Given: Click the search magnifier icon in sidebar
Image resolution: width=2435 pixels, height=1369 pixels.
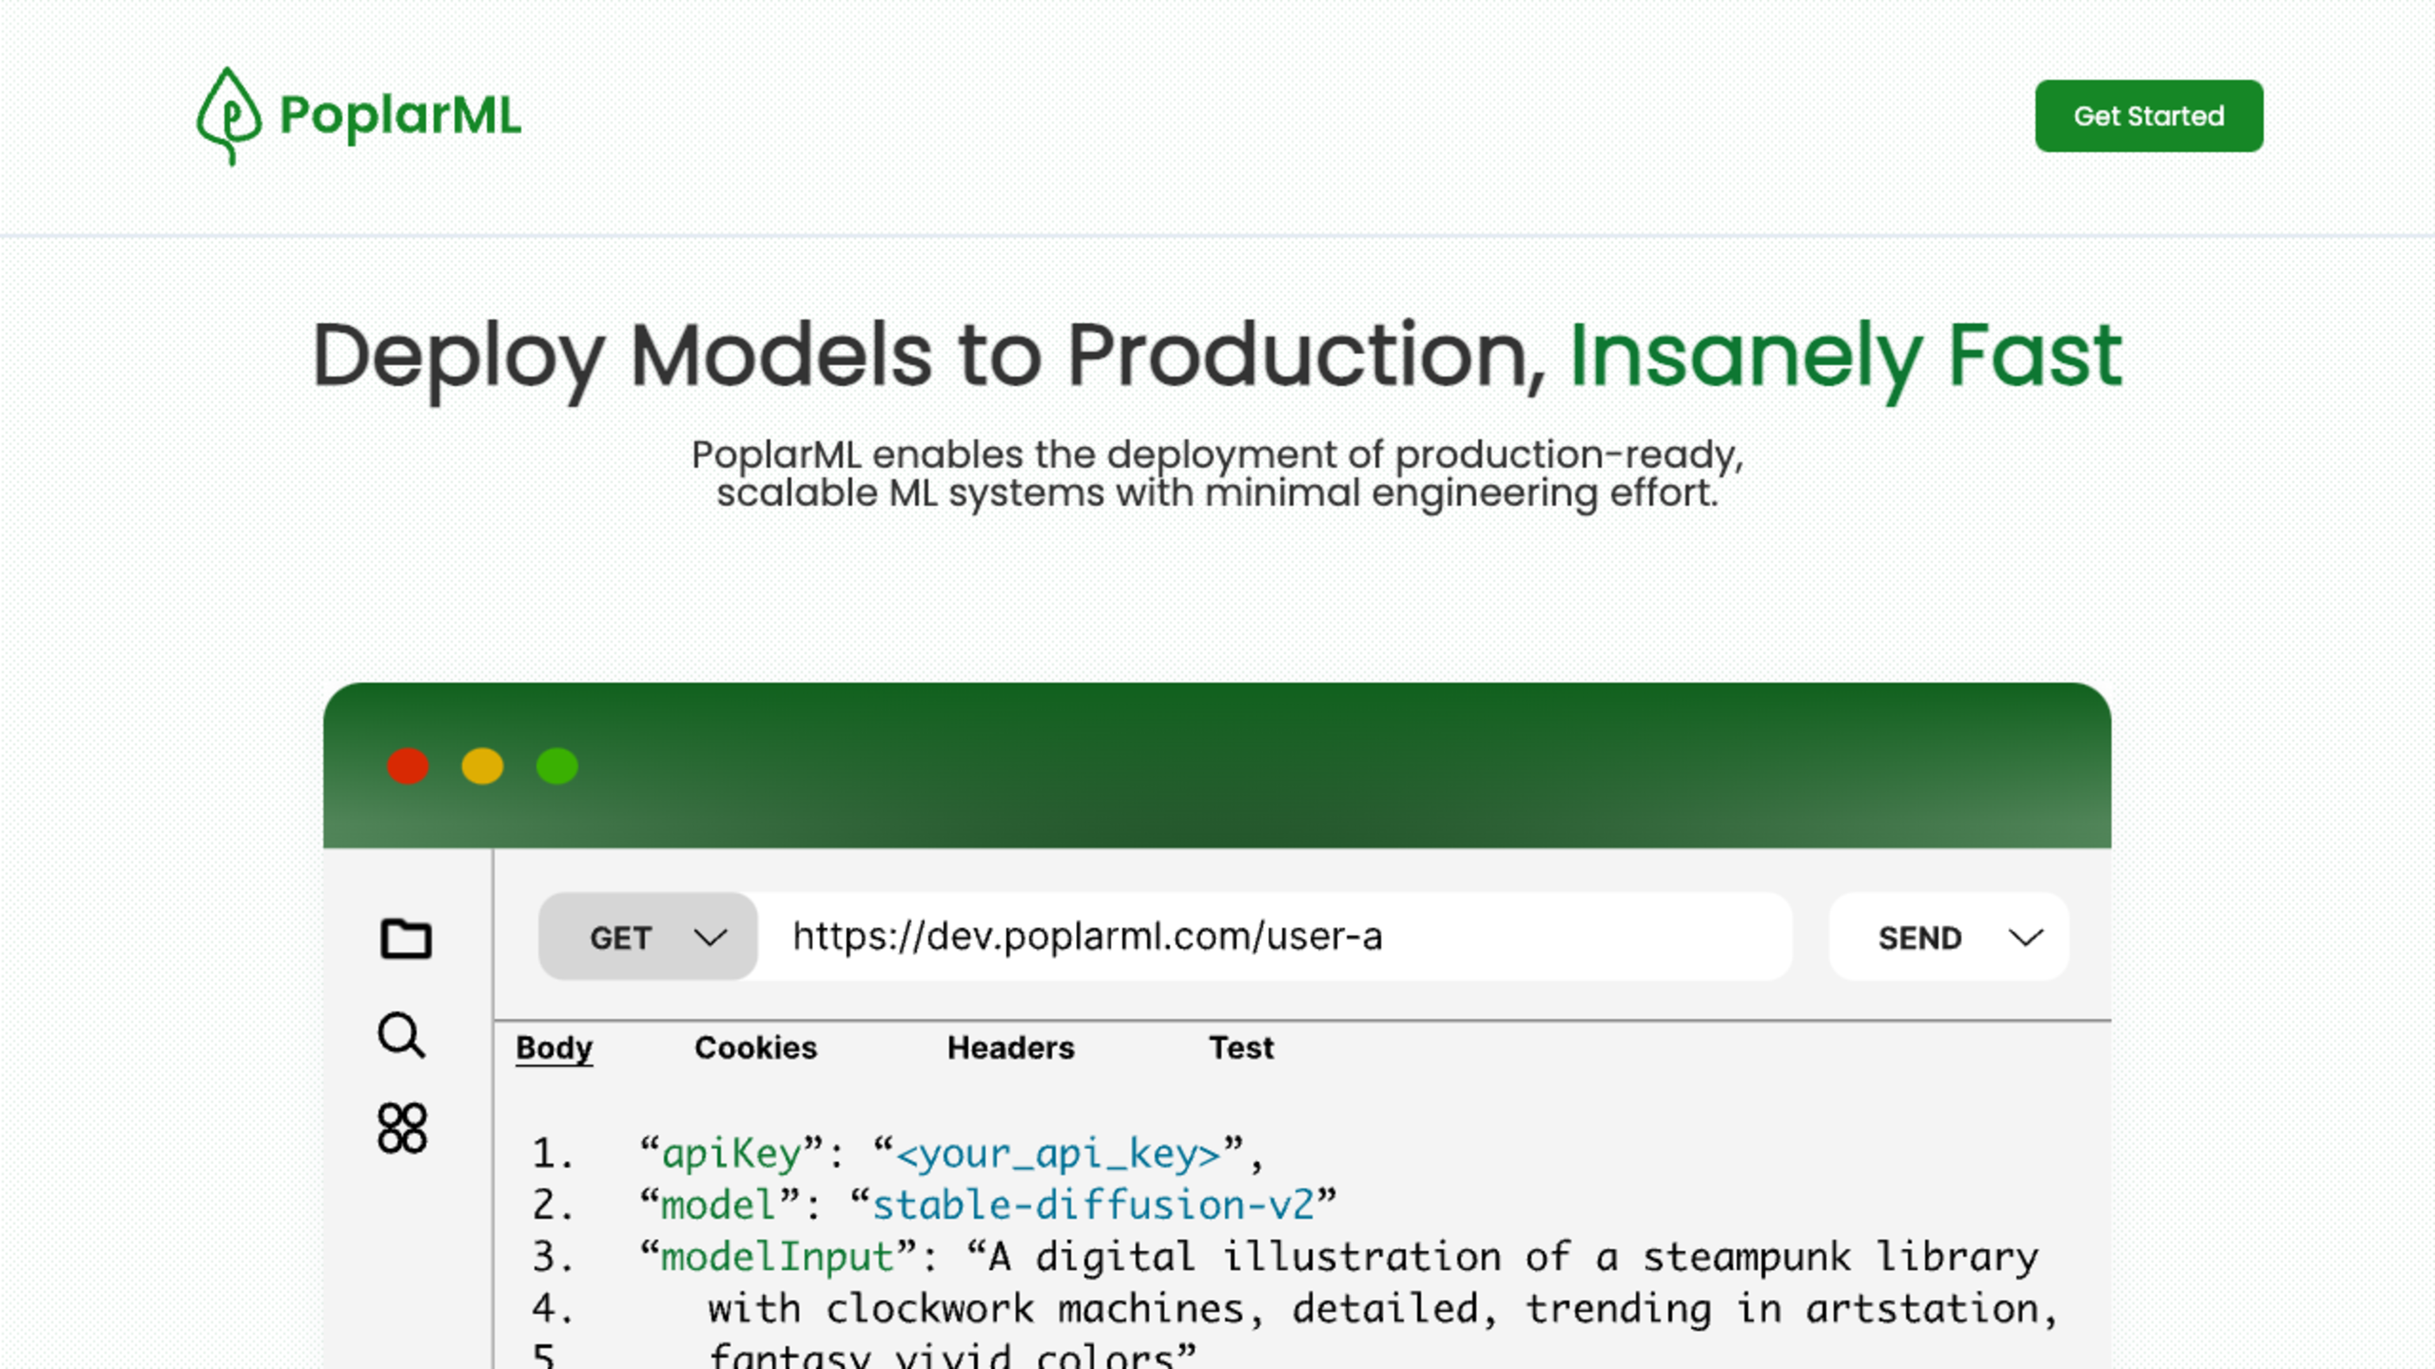Looking at the screenshot, I should (x=402, y=1036).
